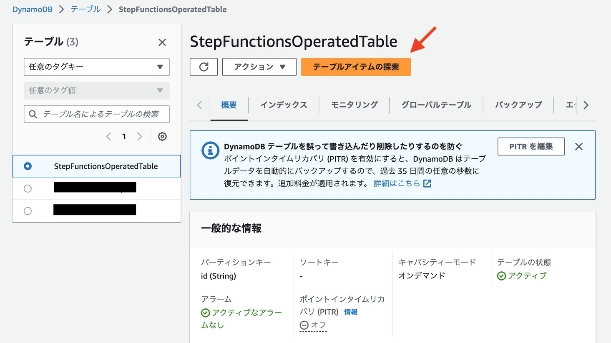This screenshot has height=343, width=611.
Task: Open the table preferences gear icon
Action: (x=162, y=136)
